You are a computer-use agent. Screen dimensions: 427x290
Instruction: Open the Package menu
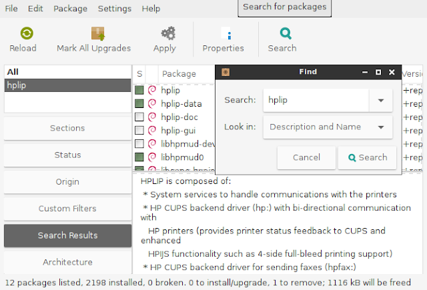coord(70,9)
